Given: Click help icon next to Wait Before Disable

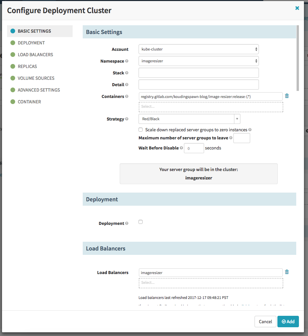Looking at the screenshot, I should point(181,148).
